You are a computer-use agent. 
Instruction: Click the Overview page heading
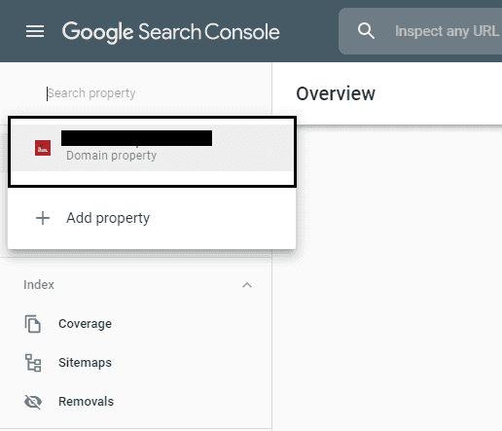pyautogui.click(x=336, y=93)
